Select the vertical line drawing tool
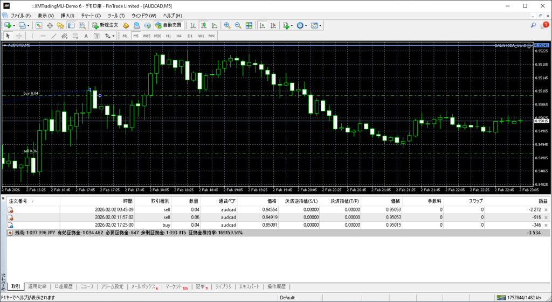 click(32, 36)
